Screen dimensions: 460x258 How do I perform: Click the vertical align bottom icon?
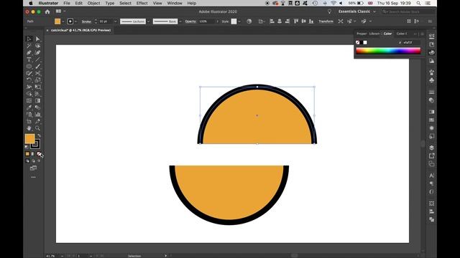(311, 21)
